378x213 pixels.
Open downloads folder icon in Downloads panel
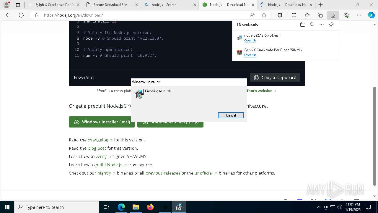[302, 25]
